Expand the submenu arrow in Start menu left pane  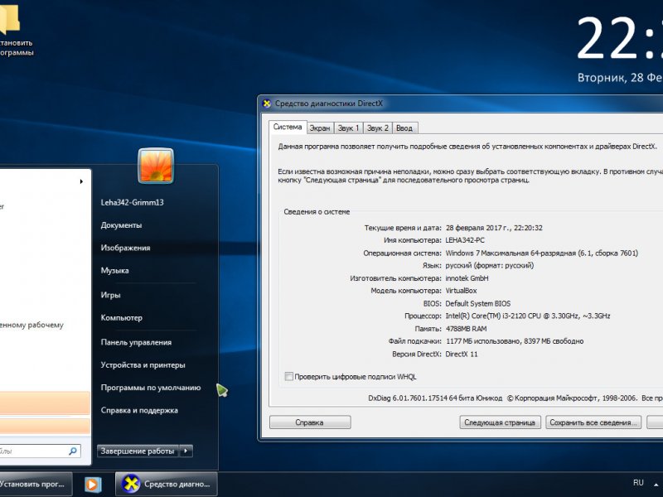[x=81, y=181]
